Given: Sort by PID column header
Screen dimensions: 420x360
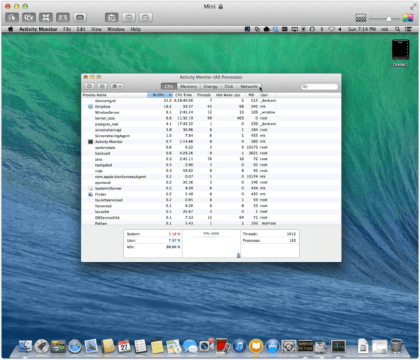Looking at the screenshot, I should click(251, 95).
